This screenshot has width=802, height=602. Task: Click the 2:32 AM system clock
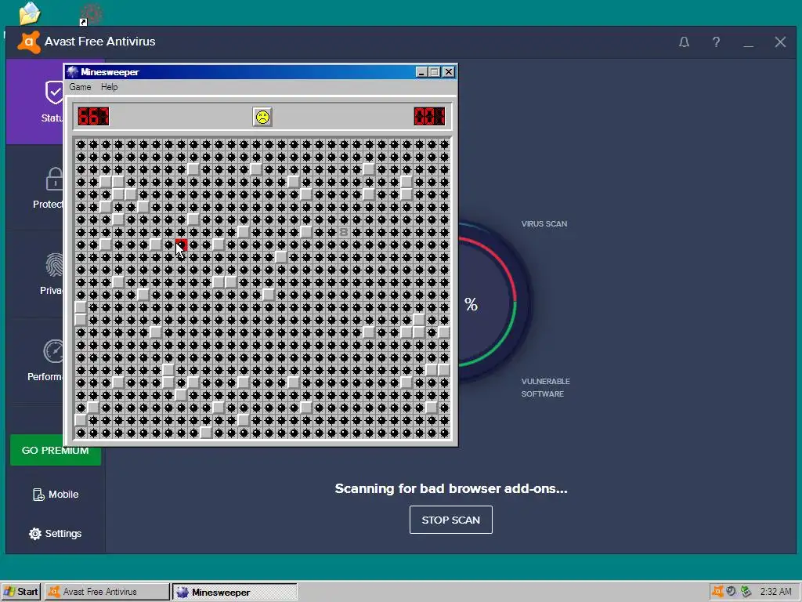coord(775,592)
